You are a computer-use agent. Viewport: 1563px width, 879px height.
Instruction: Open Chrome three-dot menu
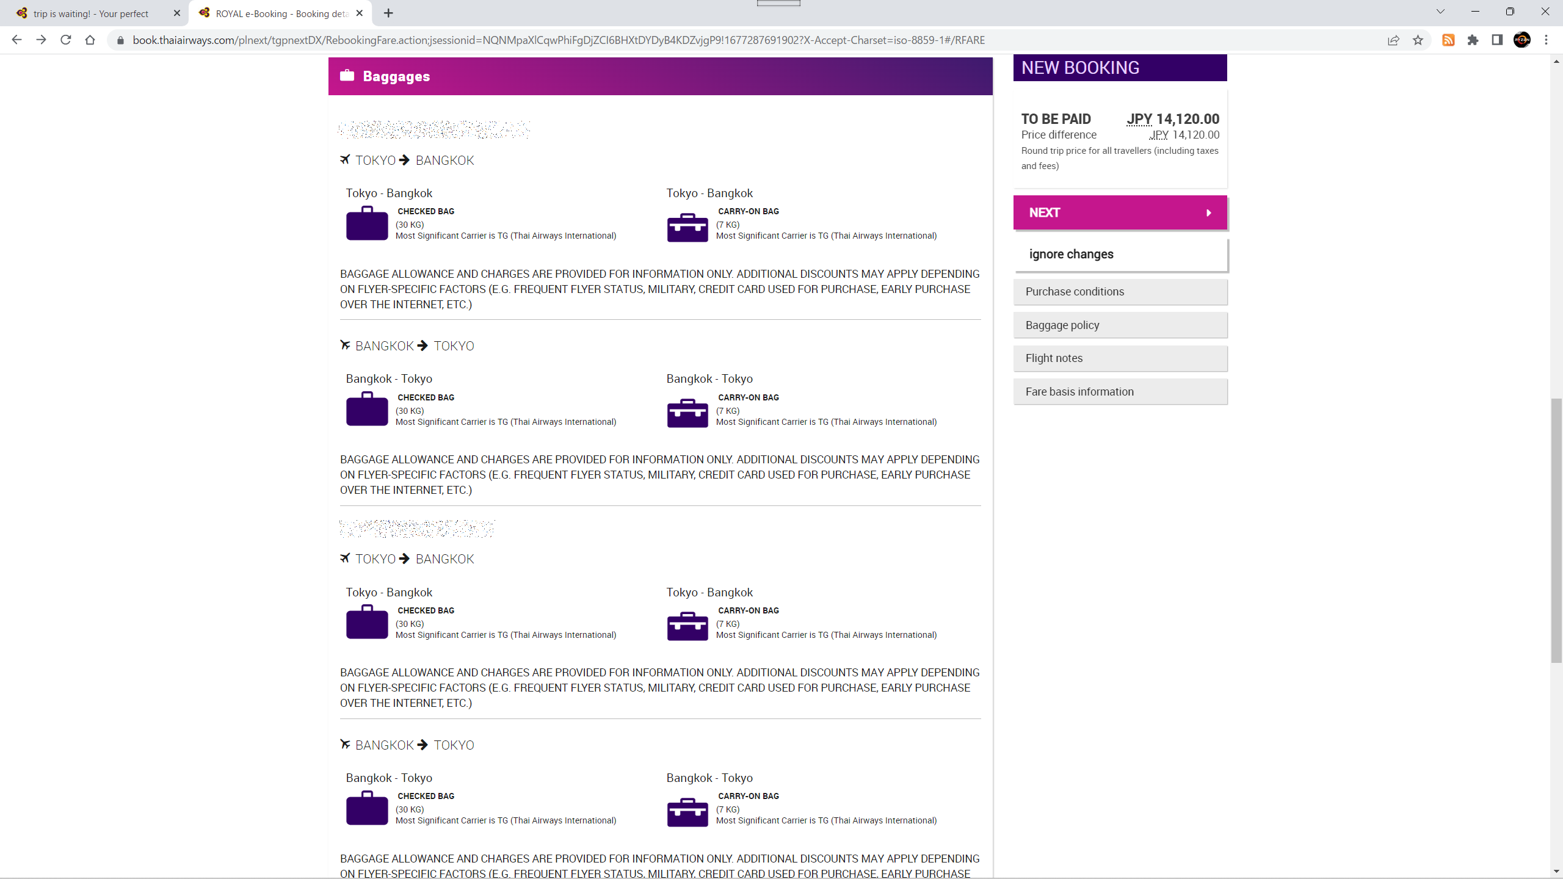click(1547, 40)
